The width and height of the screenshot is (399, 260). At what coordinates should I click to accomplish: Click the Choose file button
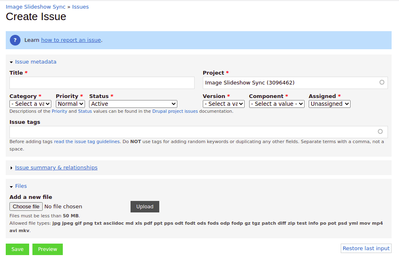pos(26,207)
